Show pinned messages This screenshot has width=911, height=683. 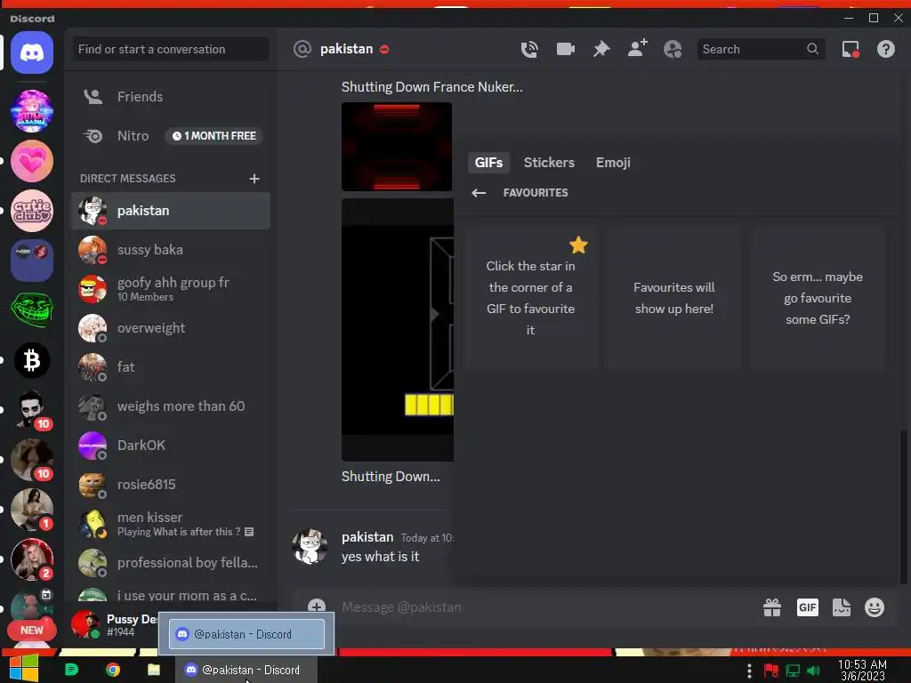point(601,50)
